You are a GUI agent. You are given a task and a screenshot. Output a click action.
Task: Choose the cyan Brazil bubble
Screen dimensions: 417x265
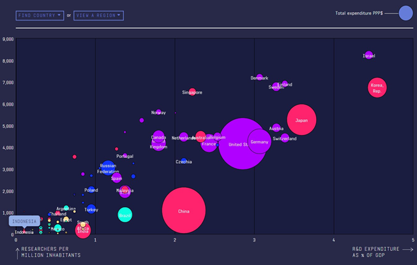(125, 215)
